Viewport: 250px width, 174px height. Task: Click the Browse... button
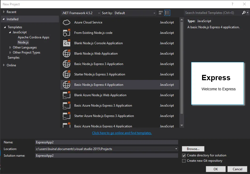(193, 149)
